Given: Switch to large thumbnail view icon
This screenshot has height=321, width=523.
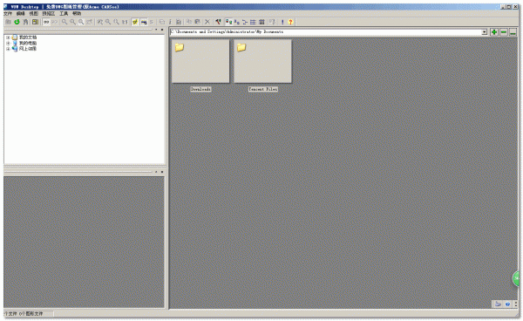Looking at the screenshot, I should point(228,22).
